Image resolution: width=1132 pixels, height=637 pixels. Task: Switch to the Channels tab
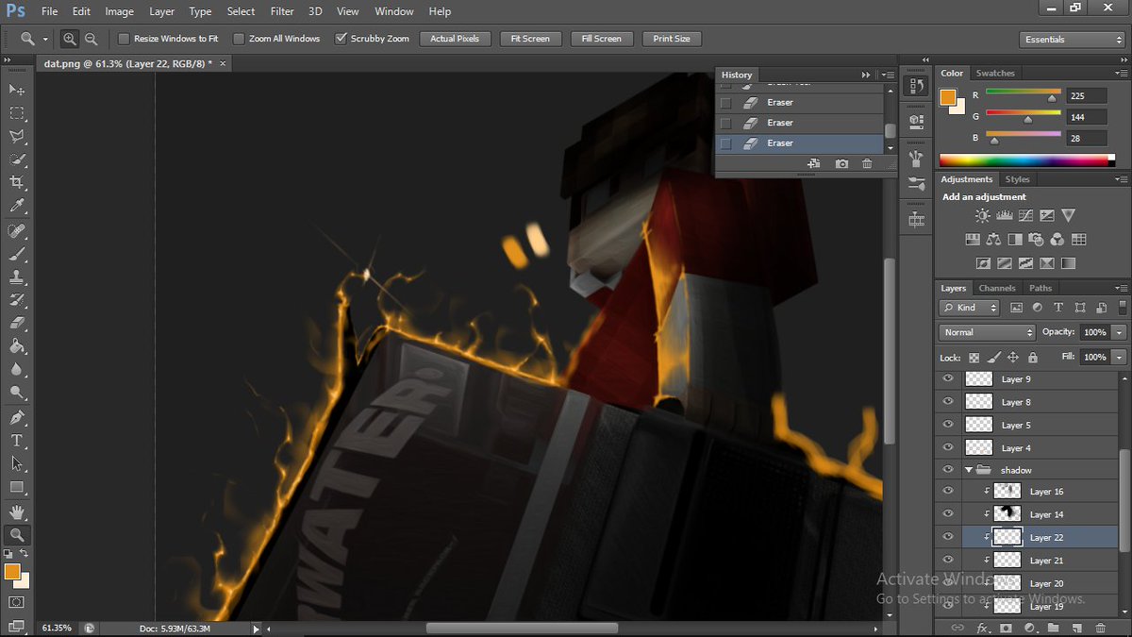pyautogui.click(x=997, y=288)
